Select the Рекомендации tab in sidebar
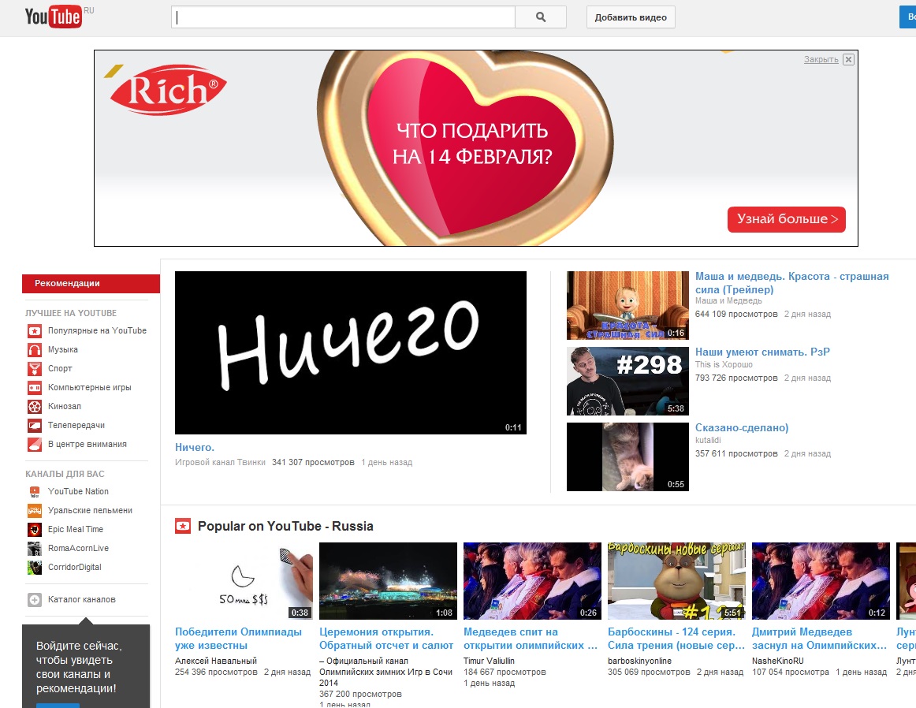 click(91, 283)
